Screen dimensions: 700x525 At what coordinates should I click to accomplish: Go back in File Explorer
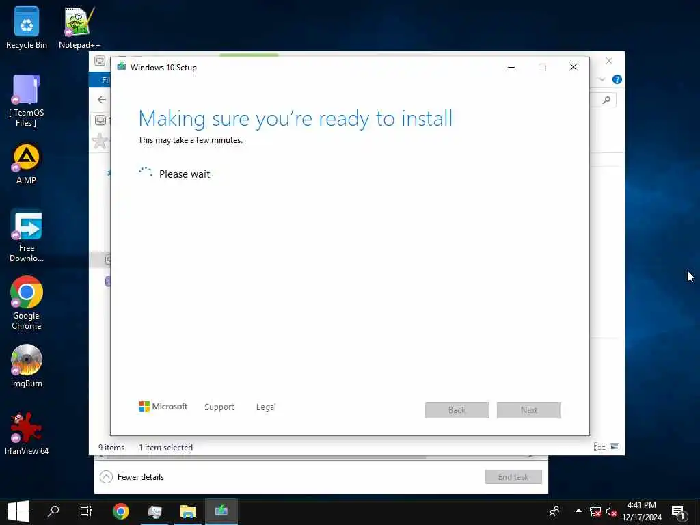pos(102,100)
